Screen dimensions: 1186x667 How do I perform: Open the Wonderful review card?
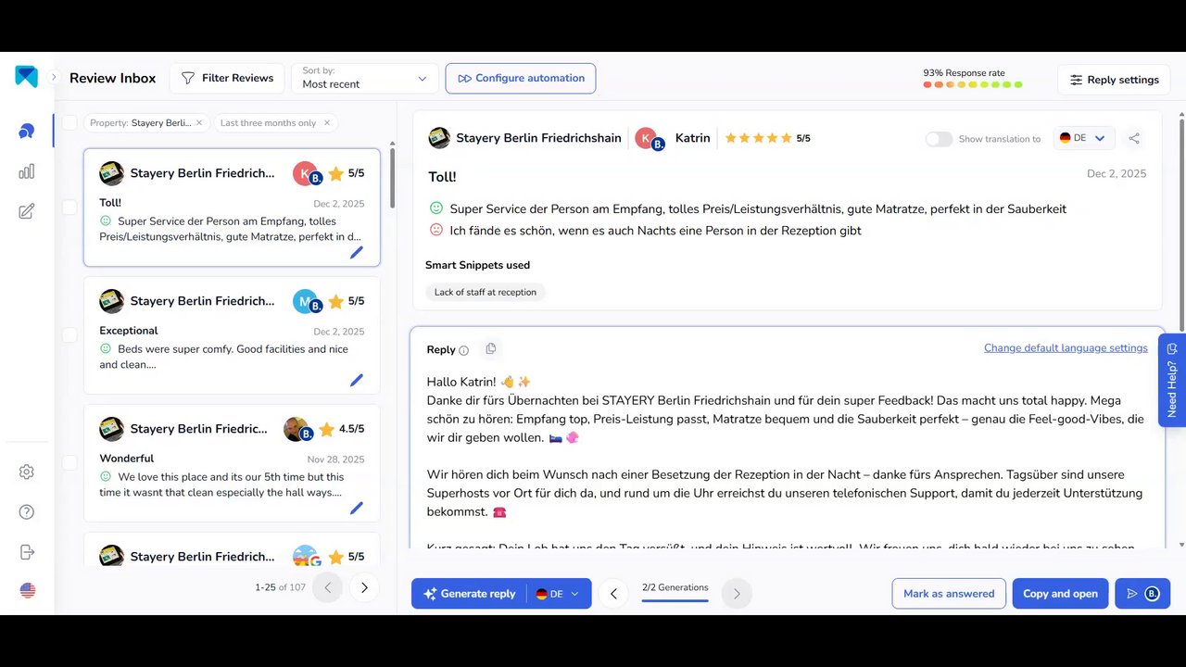pos(232,463)
